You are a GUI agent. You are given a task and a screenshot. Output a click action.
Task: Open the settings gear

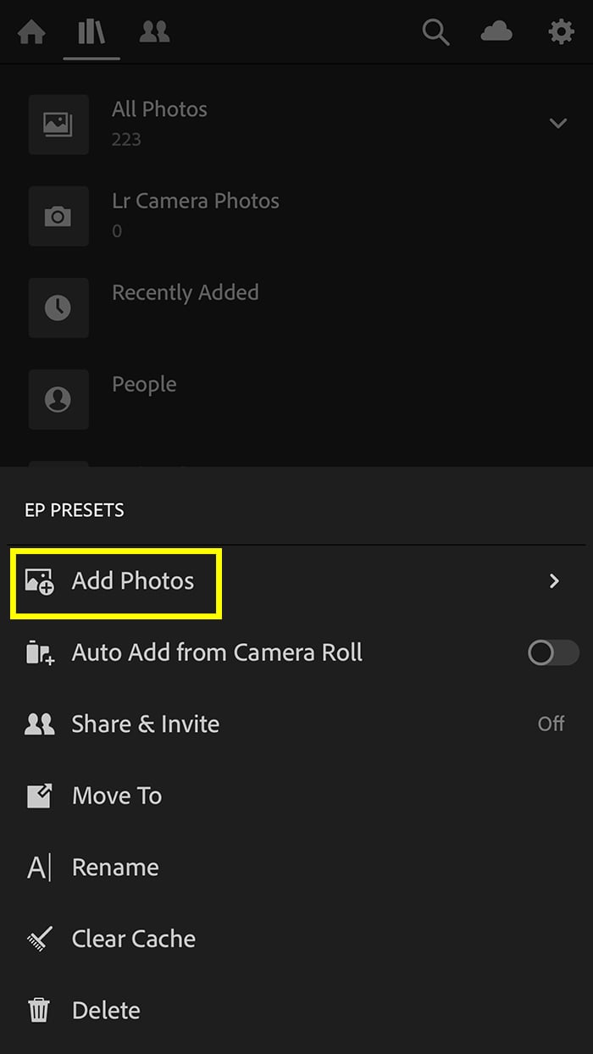(x=560, y=32)
